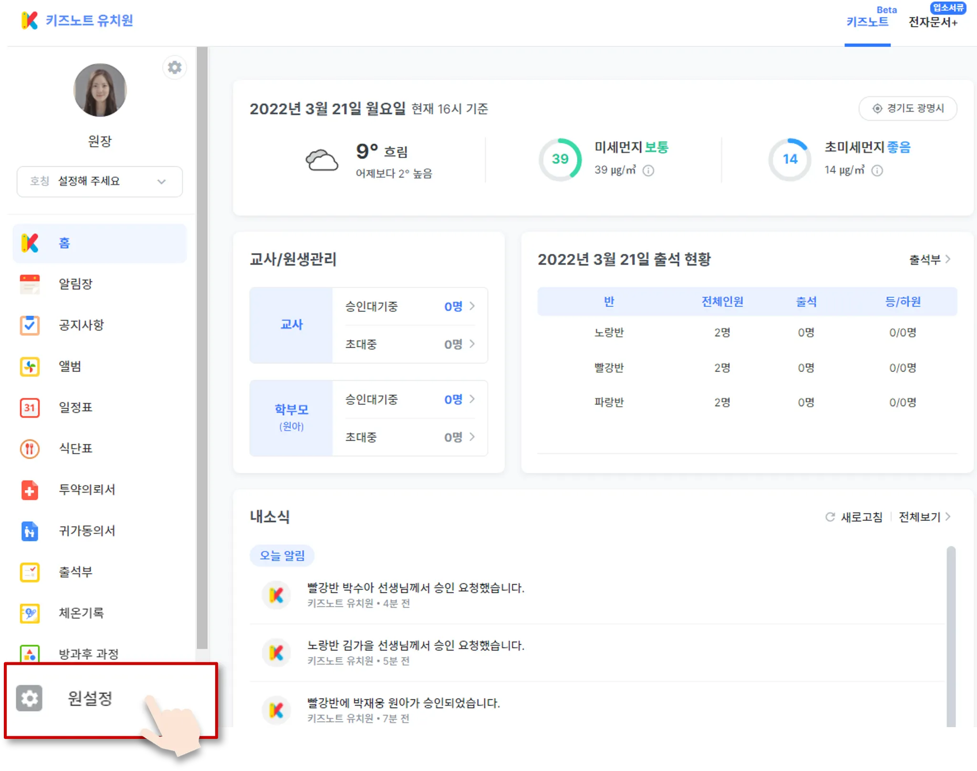Expand 학부모 초대중 0명 chevron
Viewport: 977px width, 771px height.
click(472, 437)
